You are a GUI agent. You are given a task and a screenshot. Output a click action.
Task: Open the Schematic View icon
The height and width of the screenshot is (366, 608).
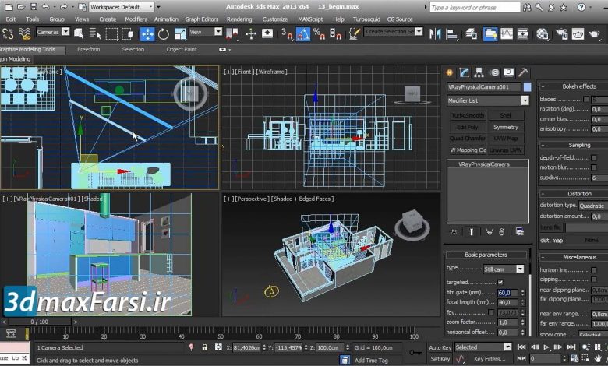(523, 34)
